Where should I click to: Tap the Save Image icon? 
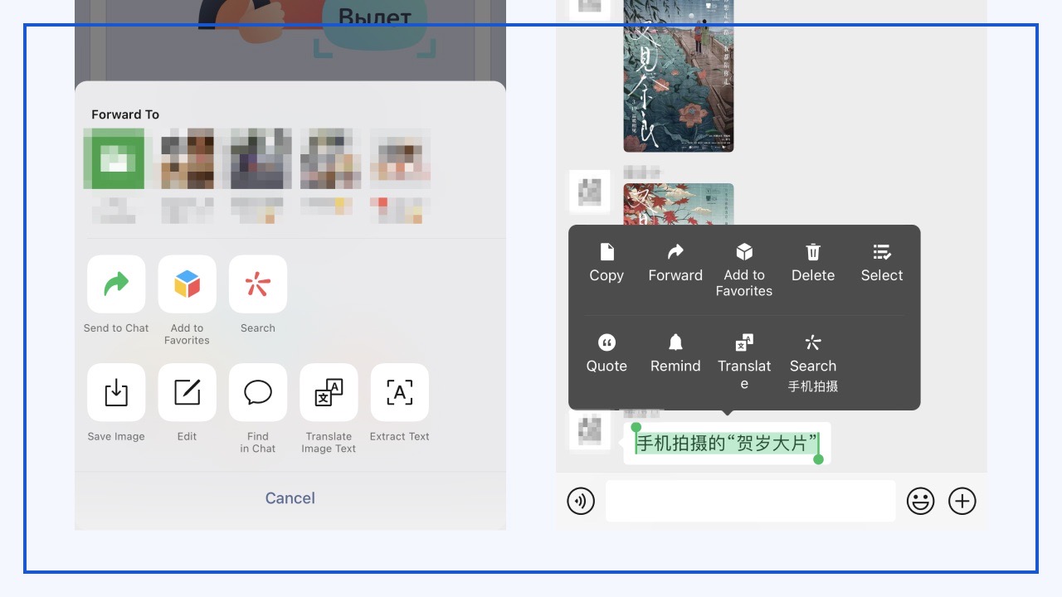coord(116,393)
